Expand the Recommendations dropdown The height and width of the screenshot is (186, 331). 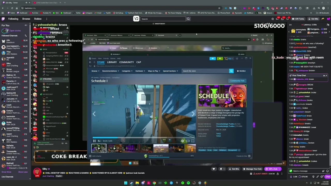(110, 71)
